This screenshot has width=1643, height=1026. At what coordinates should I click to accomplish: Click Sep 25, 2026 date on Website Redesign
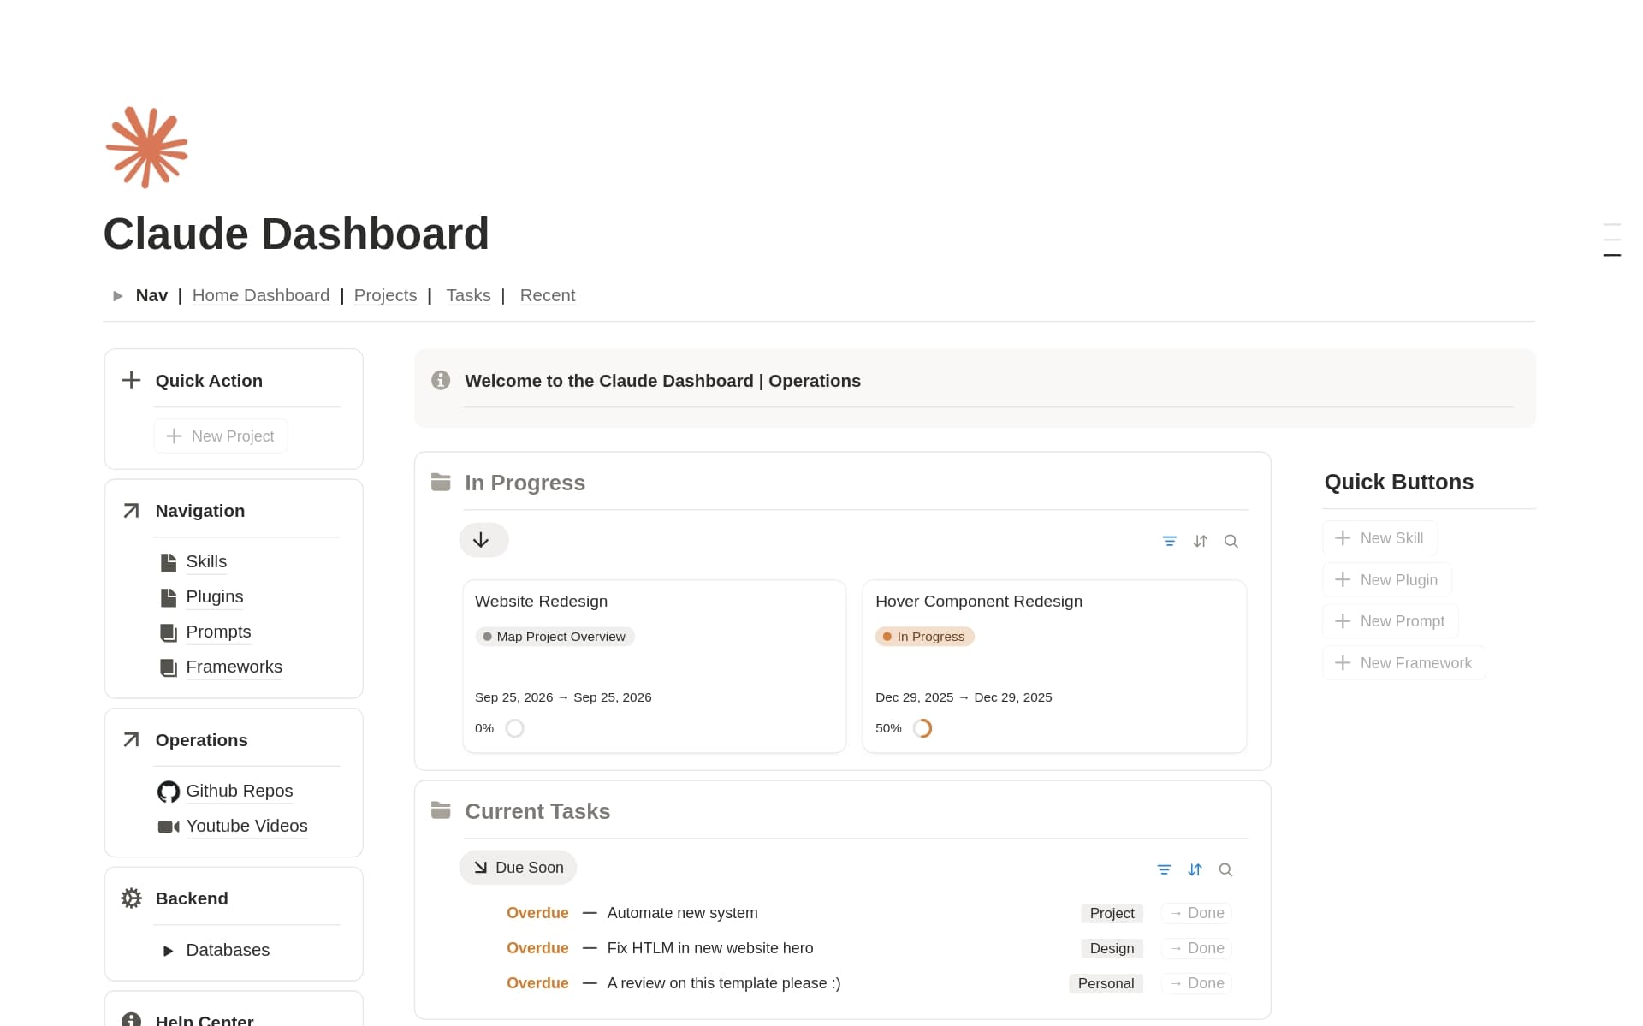point(563,697)
